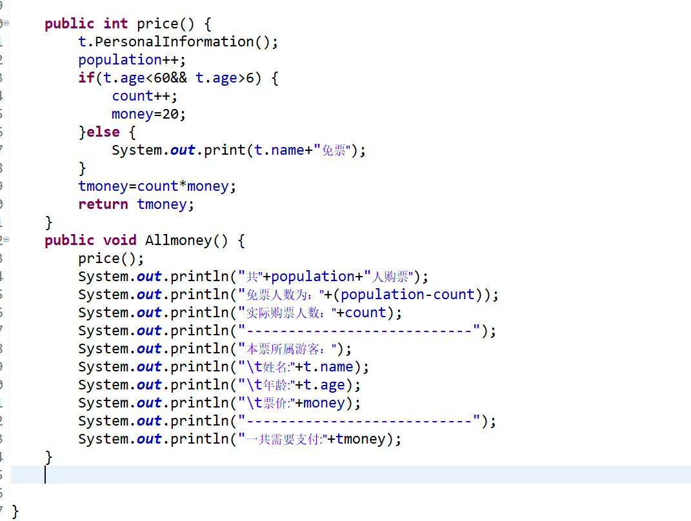Click the final class closing brace
The height and width of the screenshot is (521, 691).
(x=15, y=511)
